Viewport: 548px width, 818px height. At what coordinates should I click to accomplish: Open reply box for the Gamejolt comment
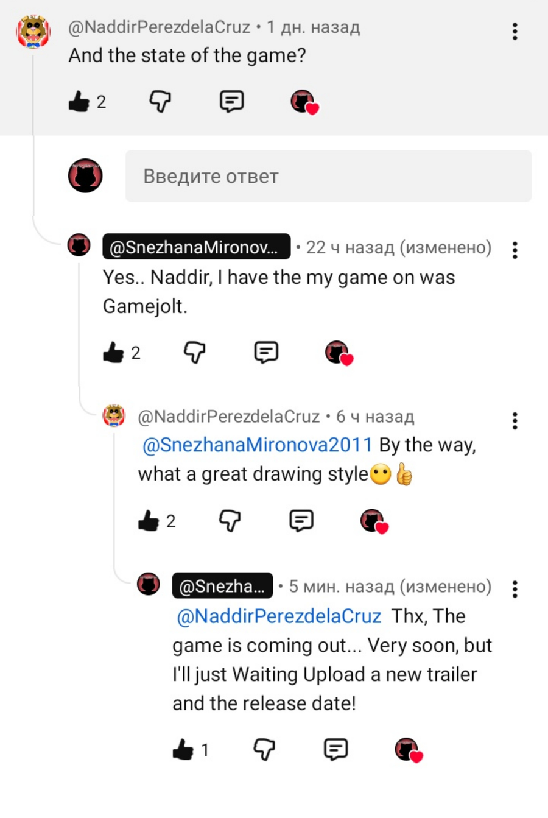(266, 353)
